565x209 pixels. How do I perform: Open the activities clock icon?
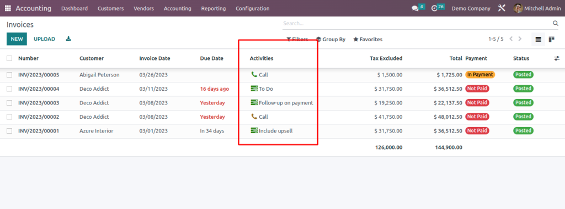pyautogui.click(x=434, y=8)
